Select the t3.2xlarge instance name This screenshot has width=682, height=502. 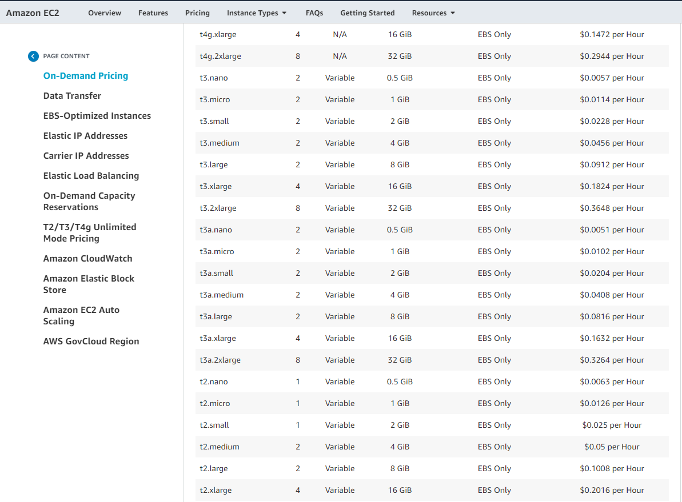pyautogui.click(x=218, y=208)
